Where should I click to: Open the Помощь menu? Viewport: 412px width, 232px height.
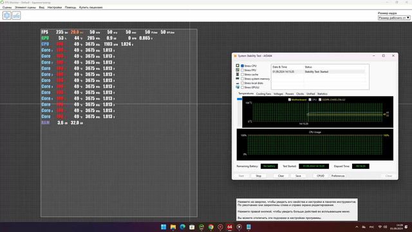click(x=70, y=7)
